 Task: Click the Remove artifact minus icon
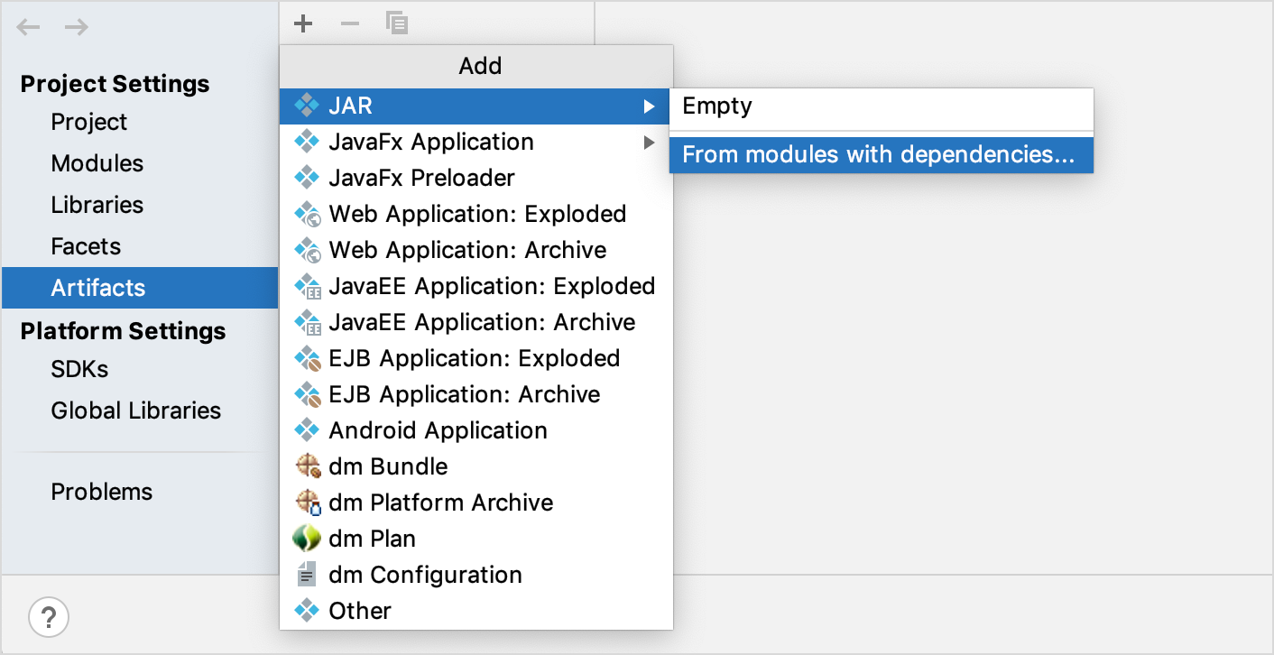click(x=350, y=23)
